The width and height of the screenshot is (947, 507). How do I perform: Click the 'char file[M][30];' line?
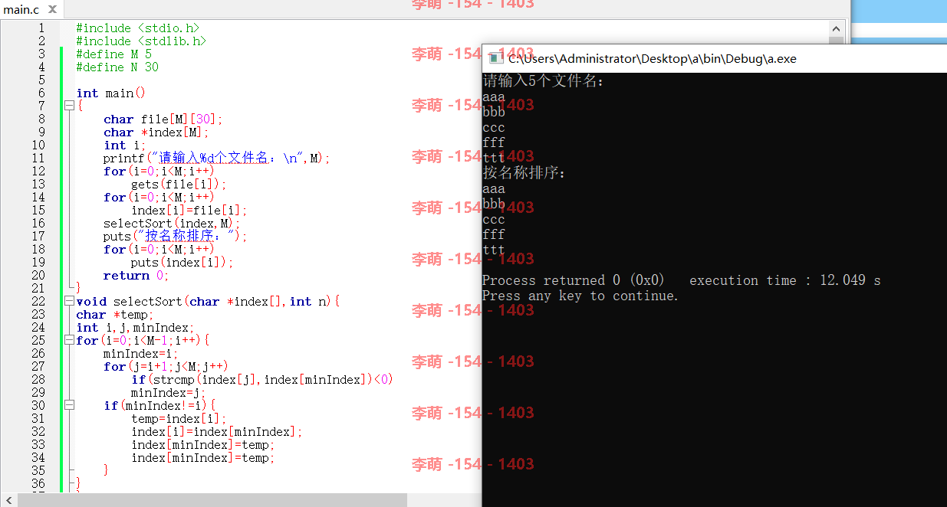tap(163, 119)
